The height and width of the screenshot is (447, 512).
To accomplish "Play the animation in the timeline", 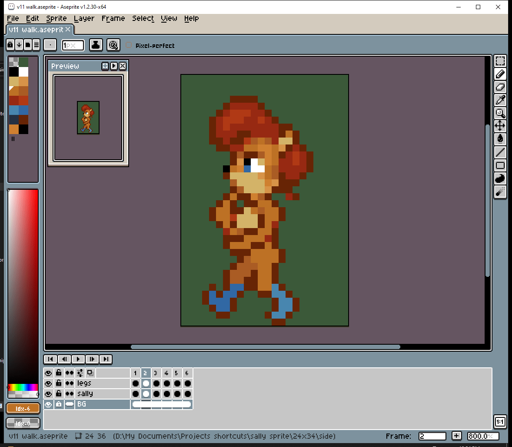I will click(78, 359).
